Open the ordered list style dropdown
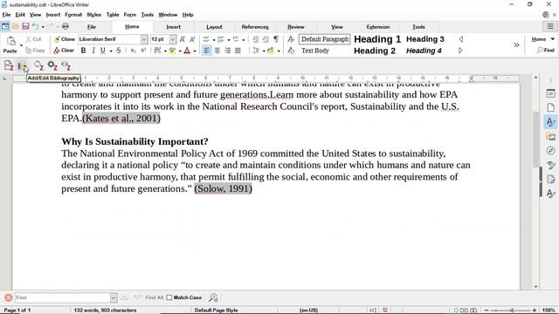The width and height of the screenshot is (559, 314). pyautogui.click(x=228, y=39)
